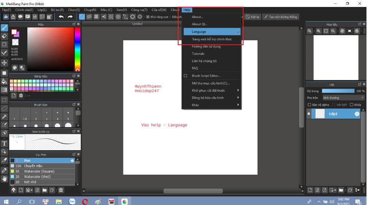Select the Eraser tool
The height and width of the screenshot is (205, 374).
tap(4, 36)
